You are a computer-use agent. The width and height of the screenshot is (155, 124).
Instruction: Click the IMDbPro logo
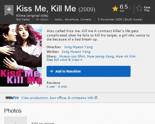click(12, 98)
